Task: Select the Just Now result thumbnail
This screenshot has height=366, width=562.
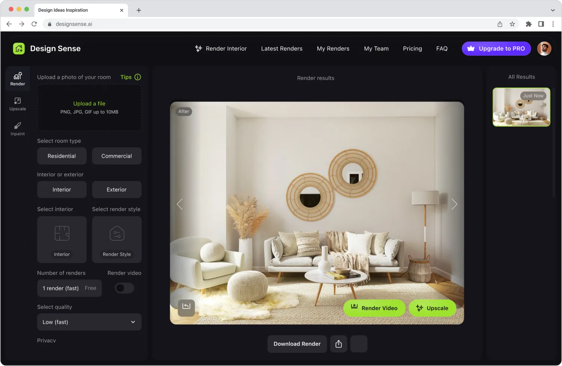Action: point(521,107)
